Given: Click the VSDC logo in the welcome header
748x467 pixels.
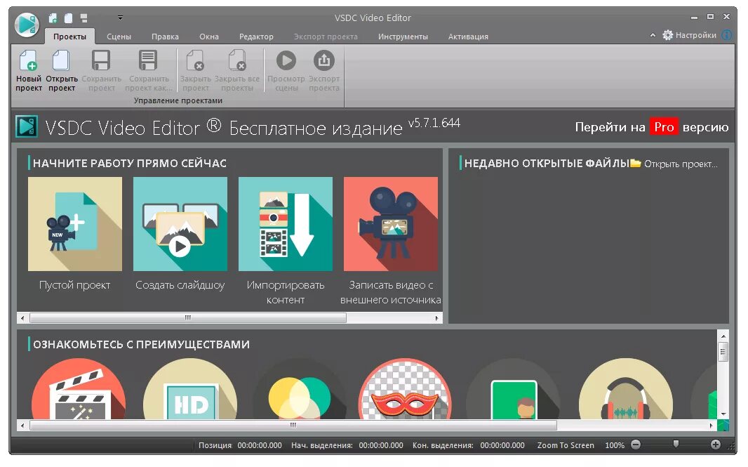Looking at the screenshot, I should point(27,126).
